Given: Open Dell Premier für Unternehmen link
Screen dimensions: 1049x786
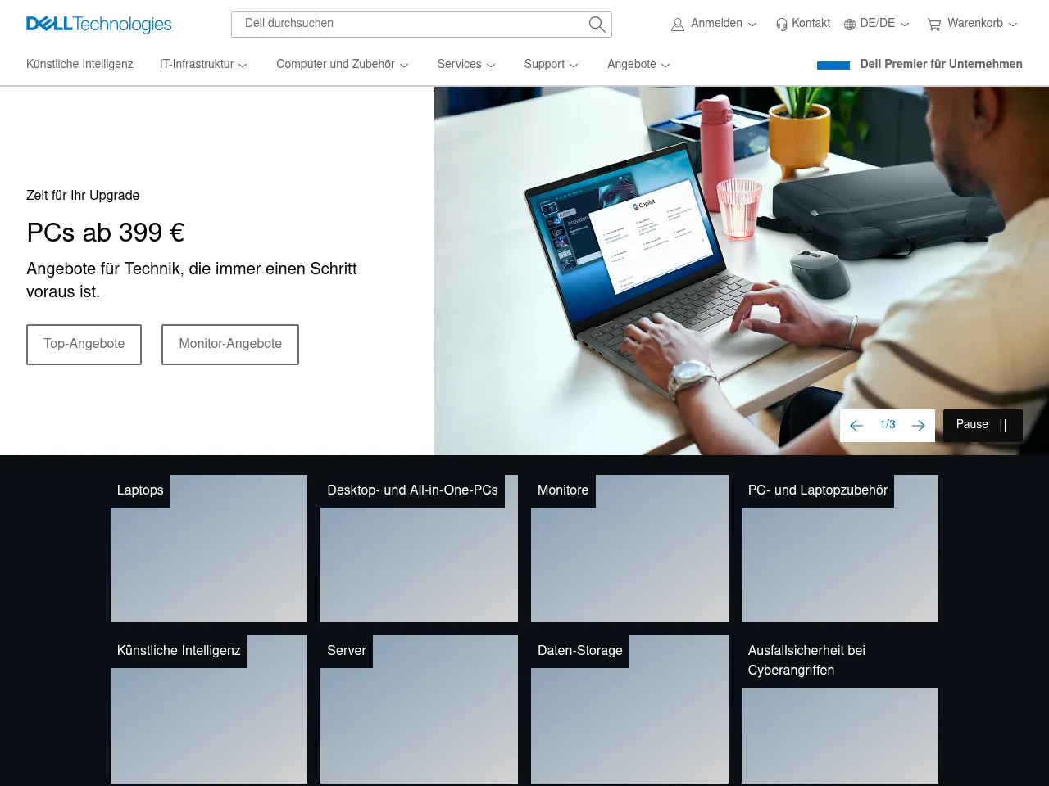Looking at the screenshot, I should coord(941,64).
